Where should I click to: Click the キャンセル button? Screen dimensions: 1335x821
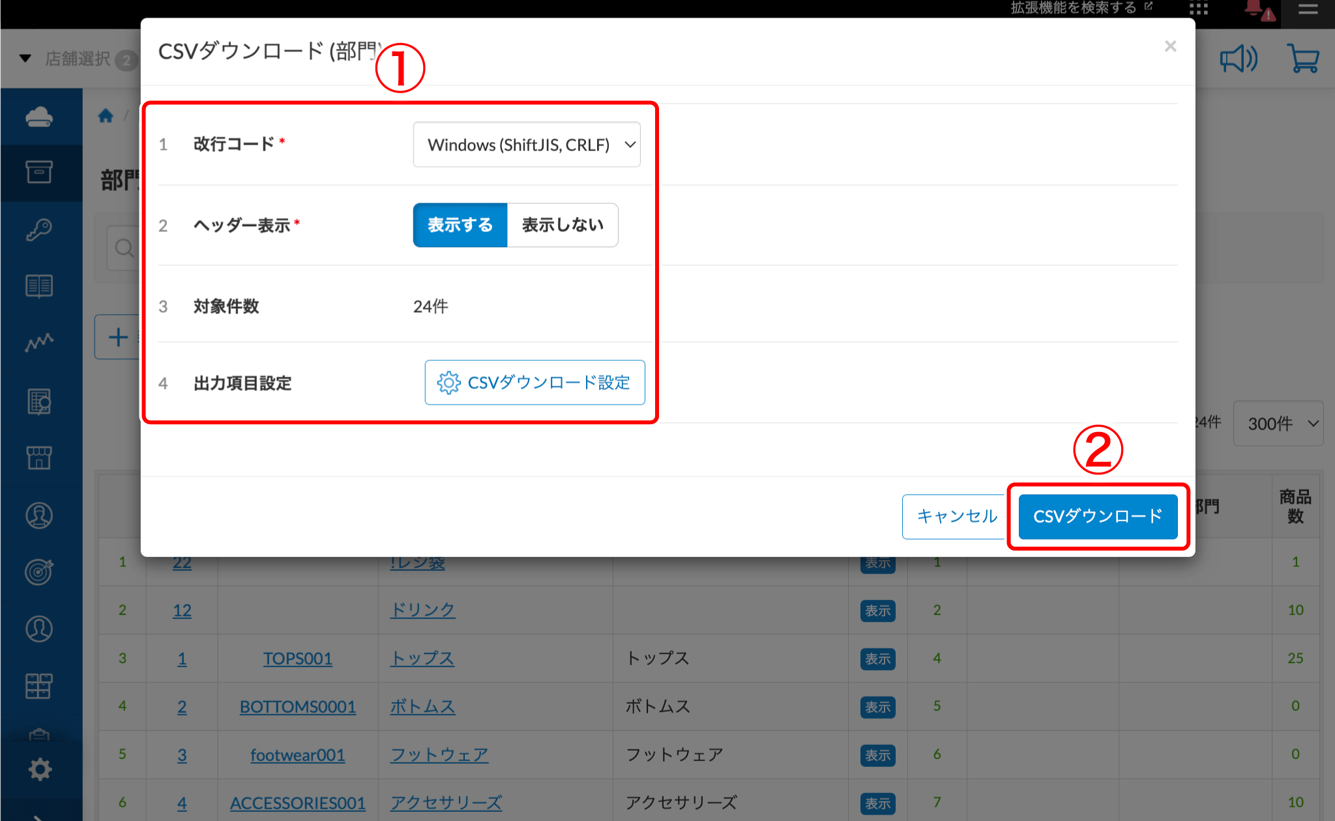click(956, 517)
